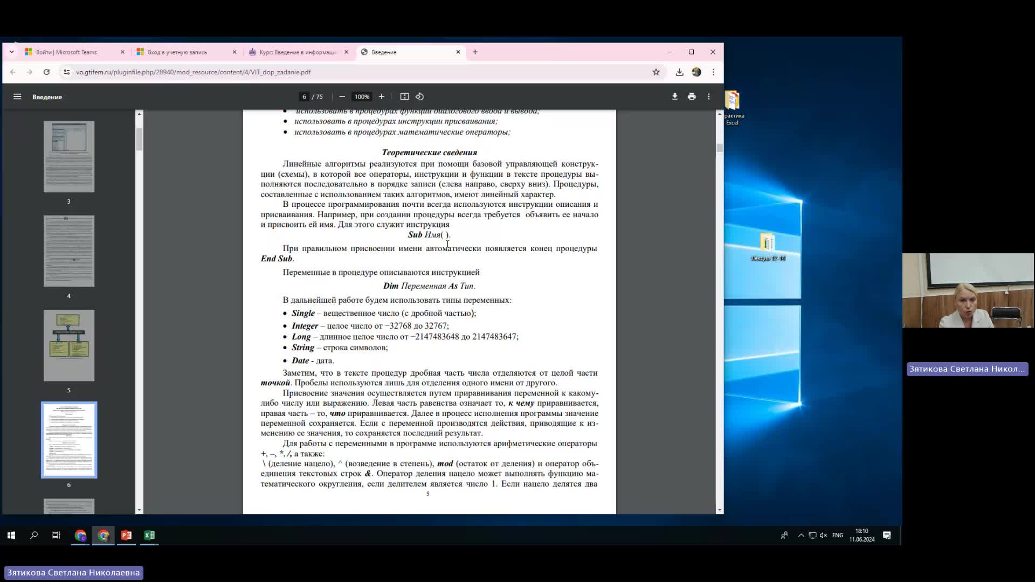This screenshot has height=582, width=1035.
Task: Switch to Войти Microsoft Teams tab
Action: tap(74, 52)
